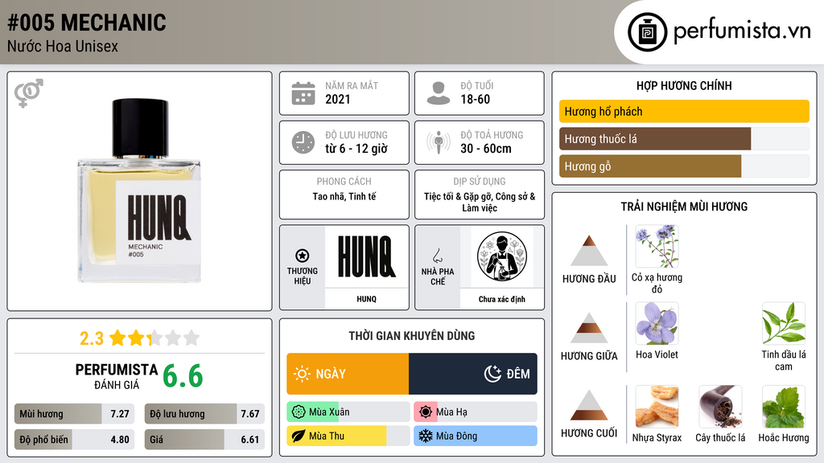Click the Mùa Xuân season bar
The width and height of the screenshot is (824, 463).
coord(348,412)
